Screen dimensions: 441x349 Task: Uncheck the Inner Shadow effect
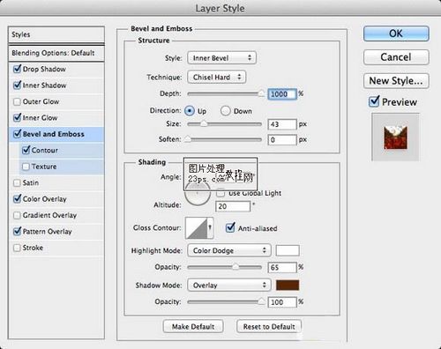pos(18,85)
